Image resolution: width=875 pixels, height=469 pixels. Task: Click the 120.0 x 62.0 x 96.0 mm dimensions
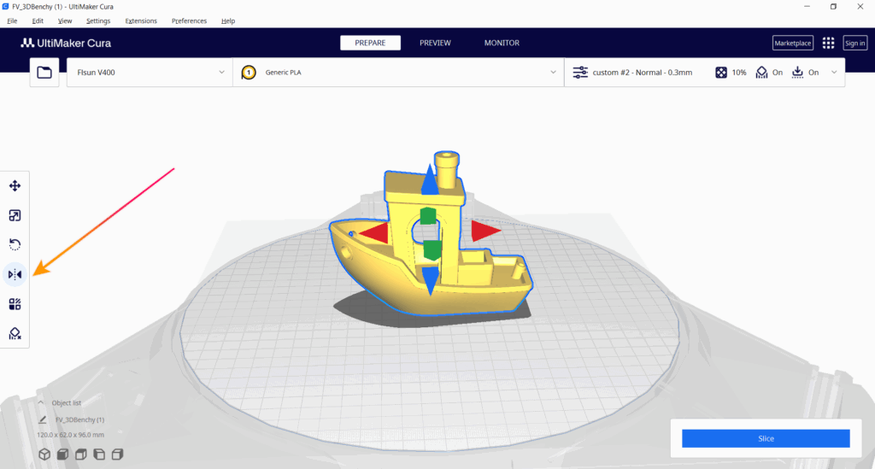pyautogui.click(x=70, y=435)
